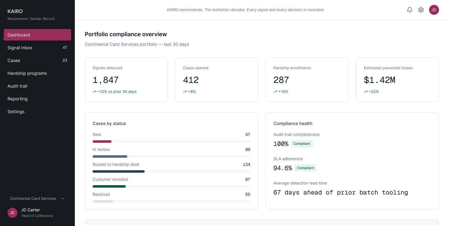
Task: Go to Reporting section
Action: (37, 99)
